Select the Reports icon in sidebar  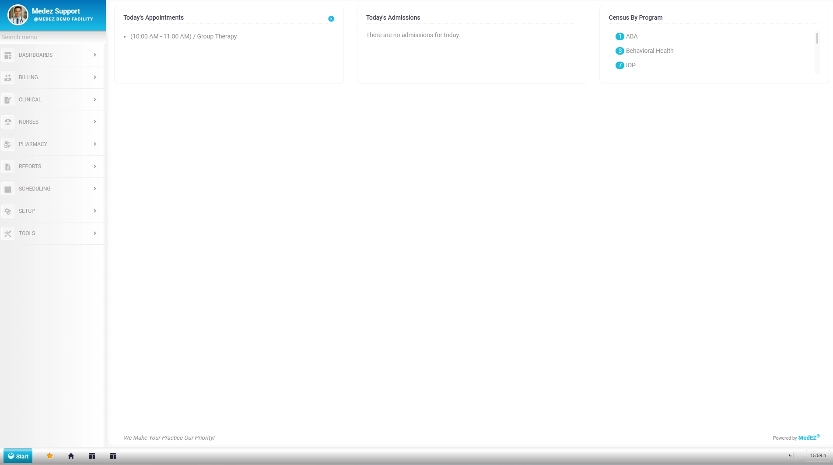point(8,167)
